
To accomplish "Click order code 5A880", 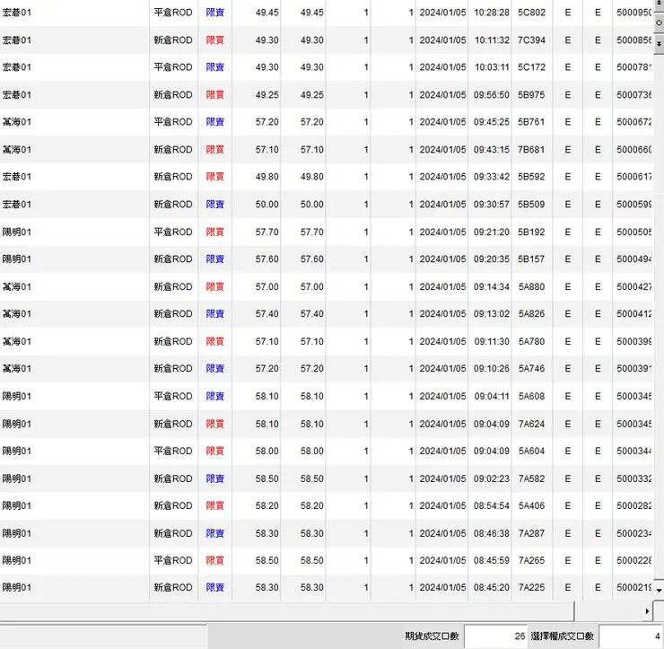I will [531, 286].
